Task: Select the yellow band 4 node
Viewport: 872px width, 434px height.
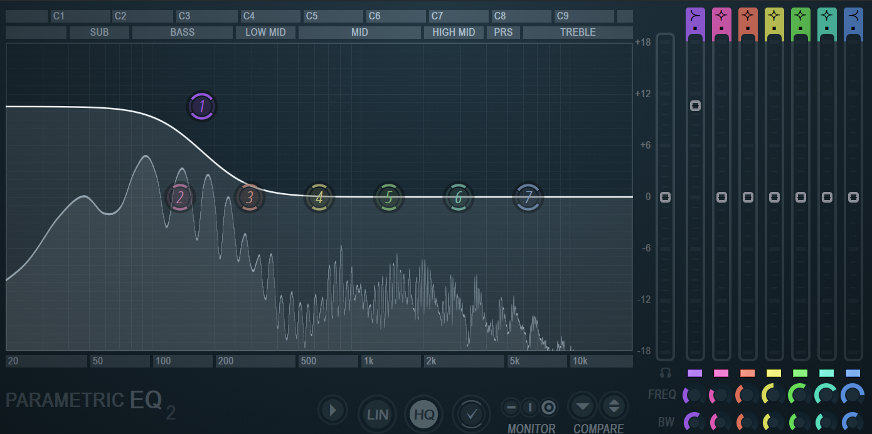Action: click(319, 198)
